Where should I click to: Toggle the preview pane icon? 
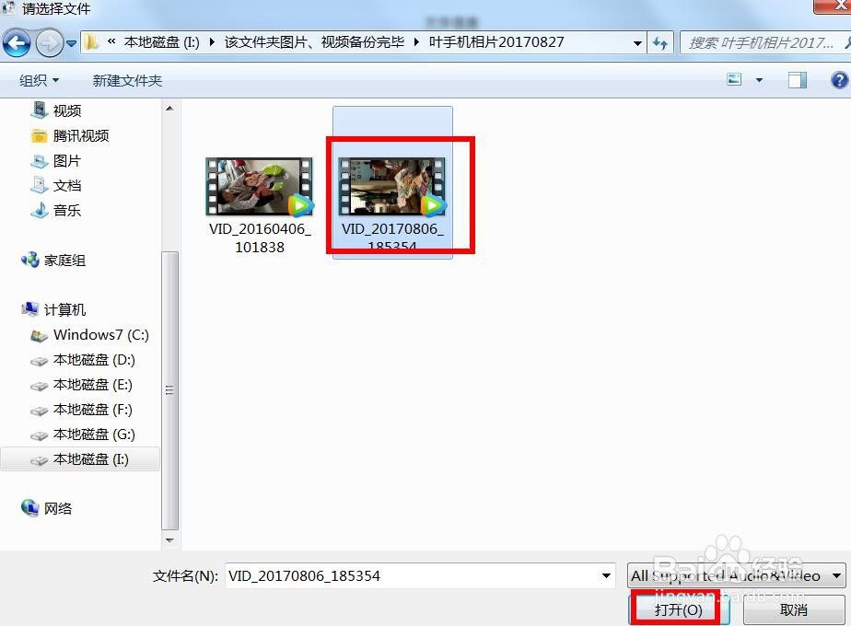798,80
